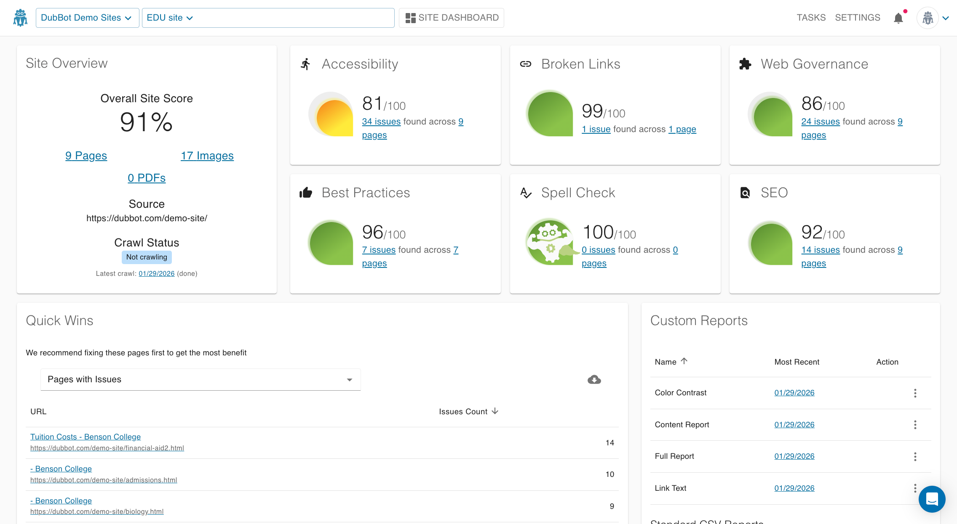This screenshot has height=524, width=957.
Task: Click the 17 Images link
Action: pos(207,156)
